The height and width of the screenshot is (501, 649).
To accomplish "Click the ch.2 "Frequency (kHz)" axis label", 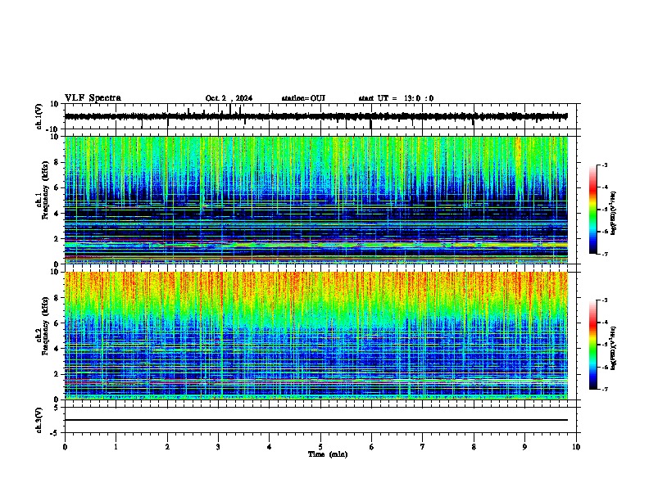I will [x=45, y=325].
